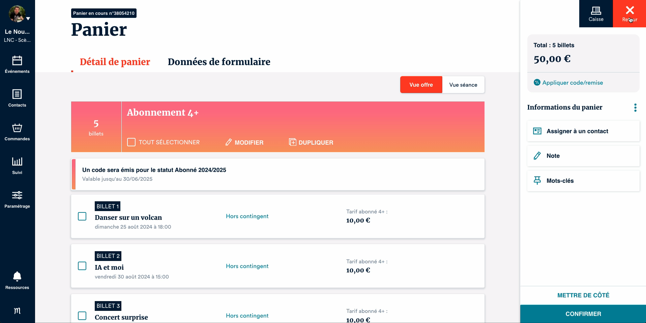Switch to Vue séance display
Image resolution: width=646 pixels, height=323 pixels.
463,85
